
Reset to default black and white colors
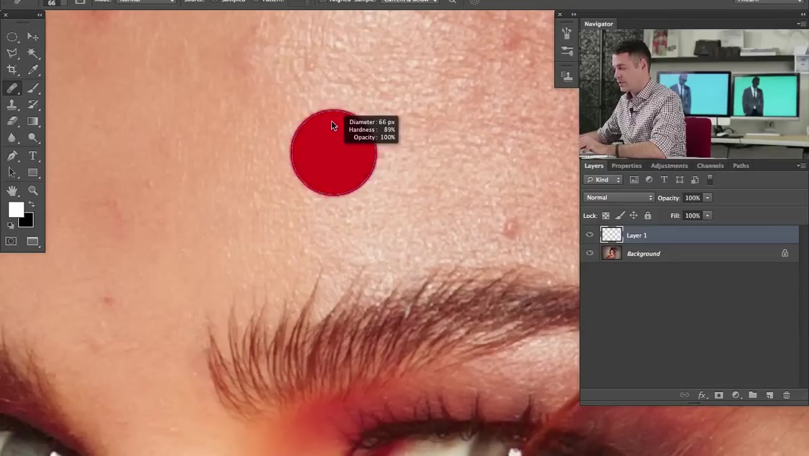coord(10,225)
